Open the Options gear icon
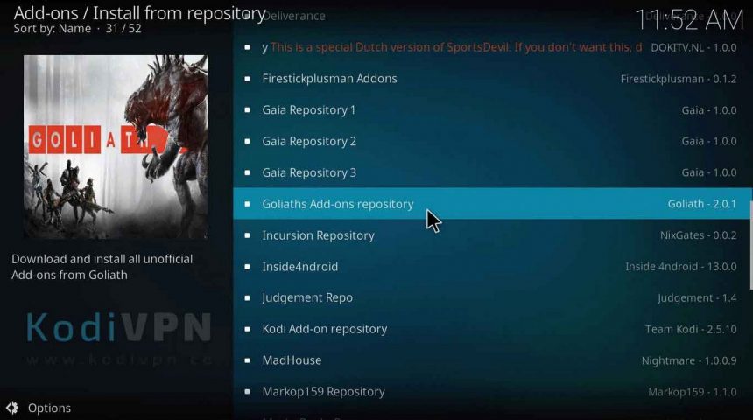Screen dimensions: 753x420 12,408
